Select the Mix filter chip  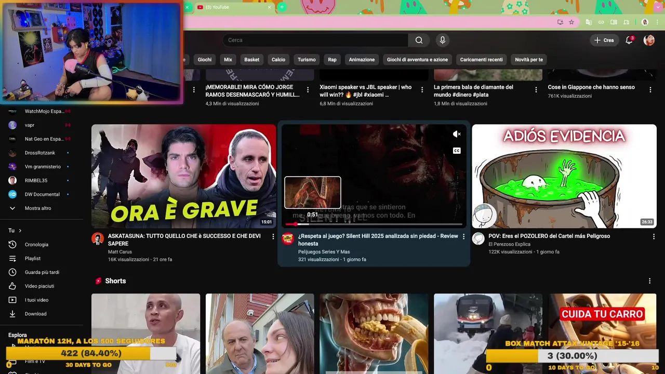(x=228, y=60)
